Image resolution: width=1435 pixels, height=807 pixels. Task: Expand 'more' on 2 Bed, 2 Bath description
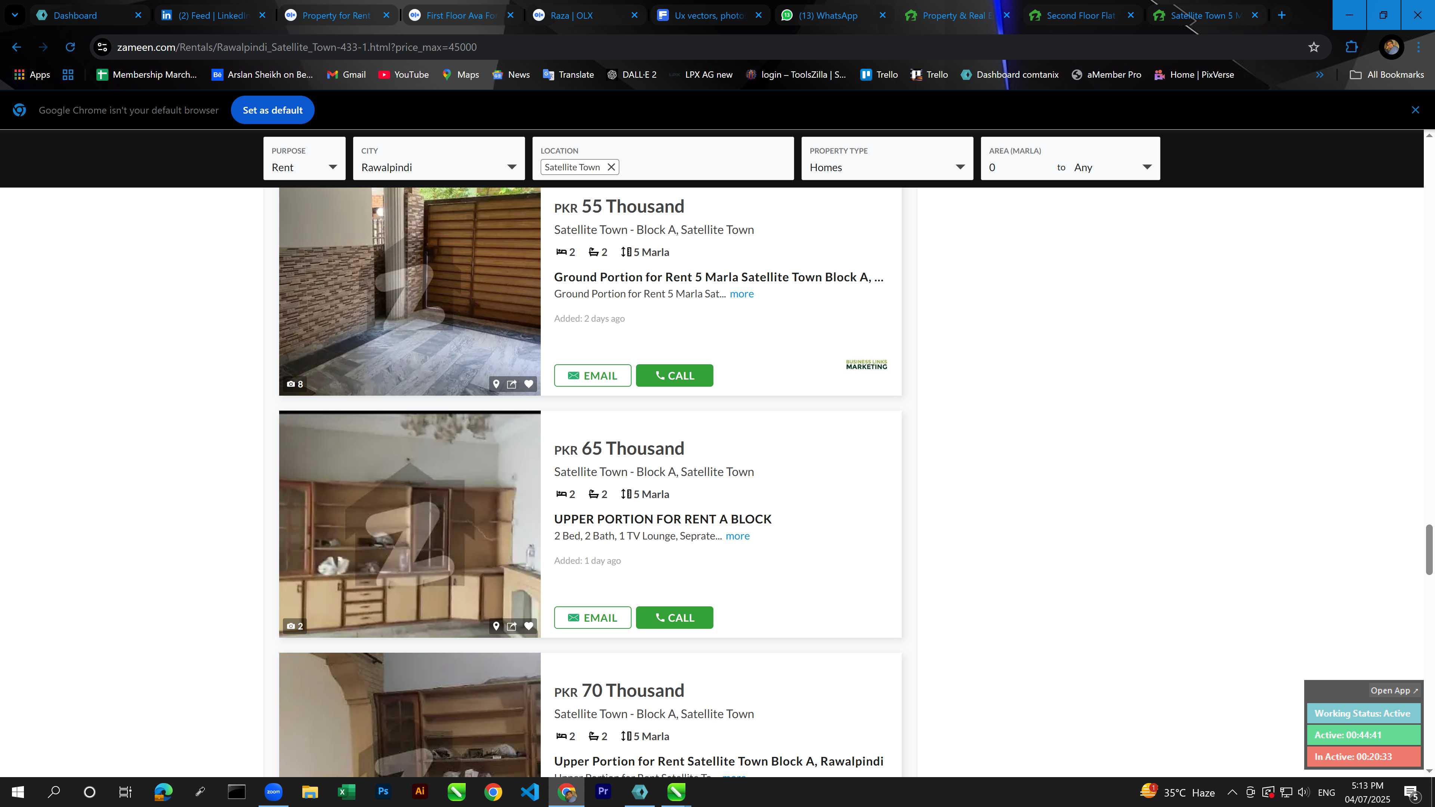[x=738, y=536]
